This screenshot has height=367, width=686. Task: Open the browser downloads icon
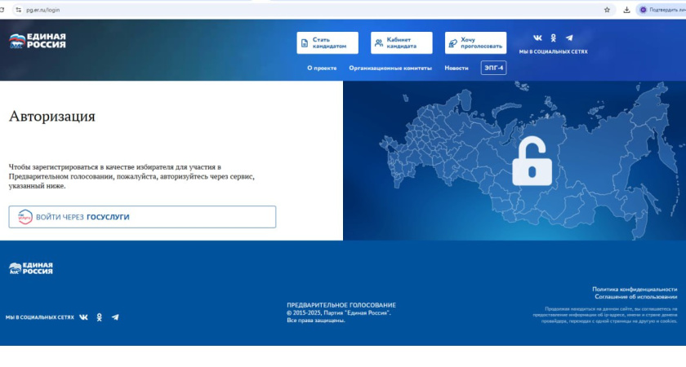click(626, 10)
